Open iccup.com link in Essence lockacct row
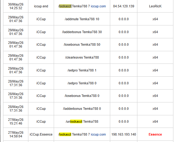 [98, 134]
